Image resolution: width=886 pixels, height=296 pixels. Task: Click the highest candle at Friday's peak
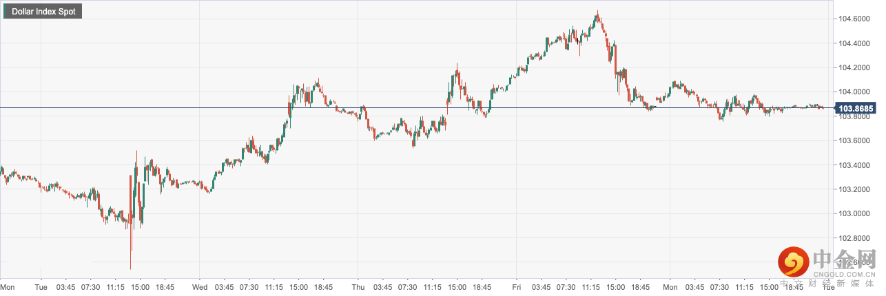[597, 14]
